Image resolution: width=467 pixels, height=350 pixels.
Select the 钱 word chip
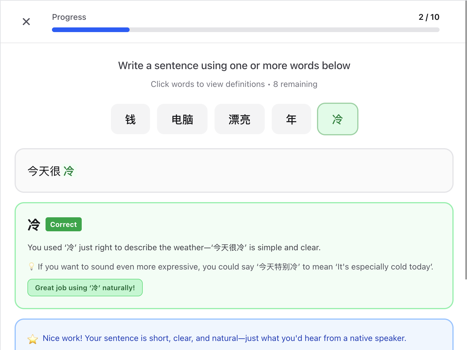pyautogui.click(x=130, y=119)
